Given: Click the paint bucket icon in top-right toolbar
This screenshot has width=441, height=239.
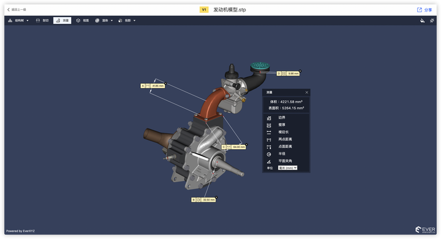Looking at the screenshot, I should (422, 21).
